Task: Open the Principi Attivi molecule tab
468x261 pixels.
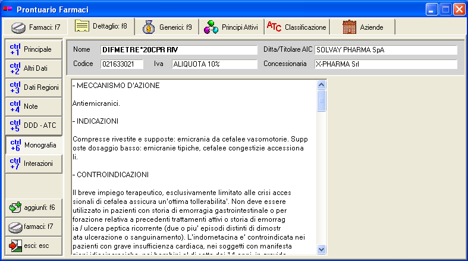Action: (x=231, y=27)
